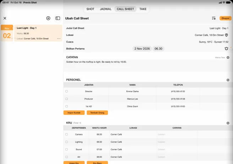233x164 pixels.
Task: Edit the note text about Golden hour
Action: [96, 62]
